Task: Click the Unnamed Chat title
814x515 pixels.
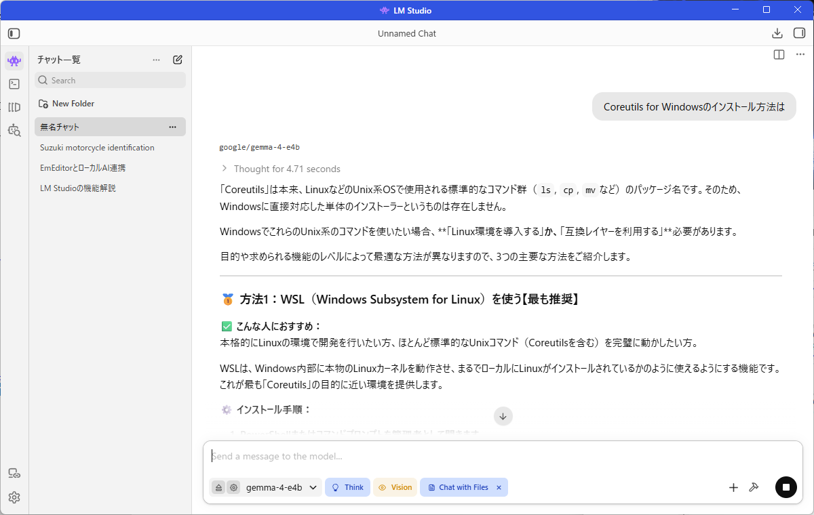Action: [x=407, y=33]
